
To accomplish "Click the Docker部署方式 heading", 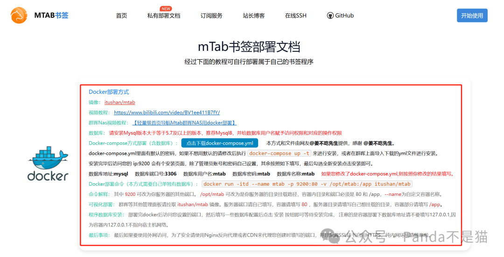I will point(109,92).
